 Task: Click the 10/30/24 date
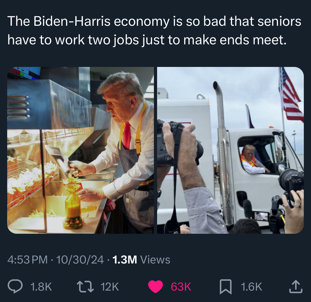click(x=80, y=260)
